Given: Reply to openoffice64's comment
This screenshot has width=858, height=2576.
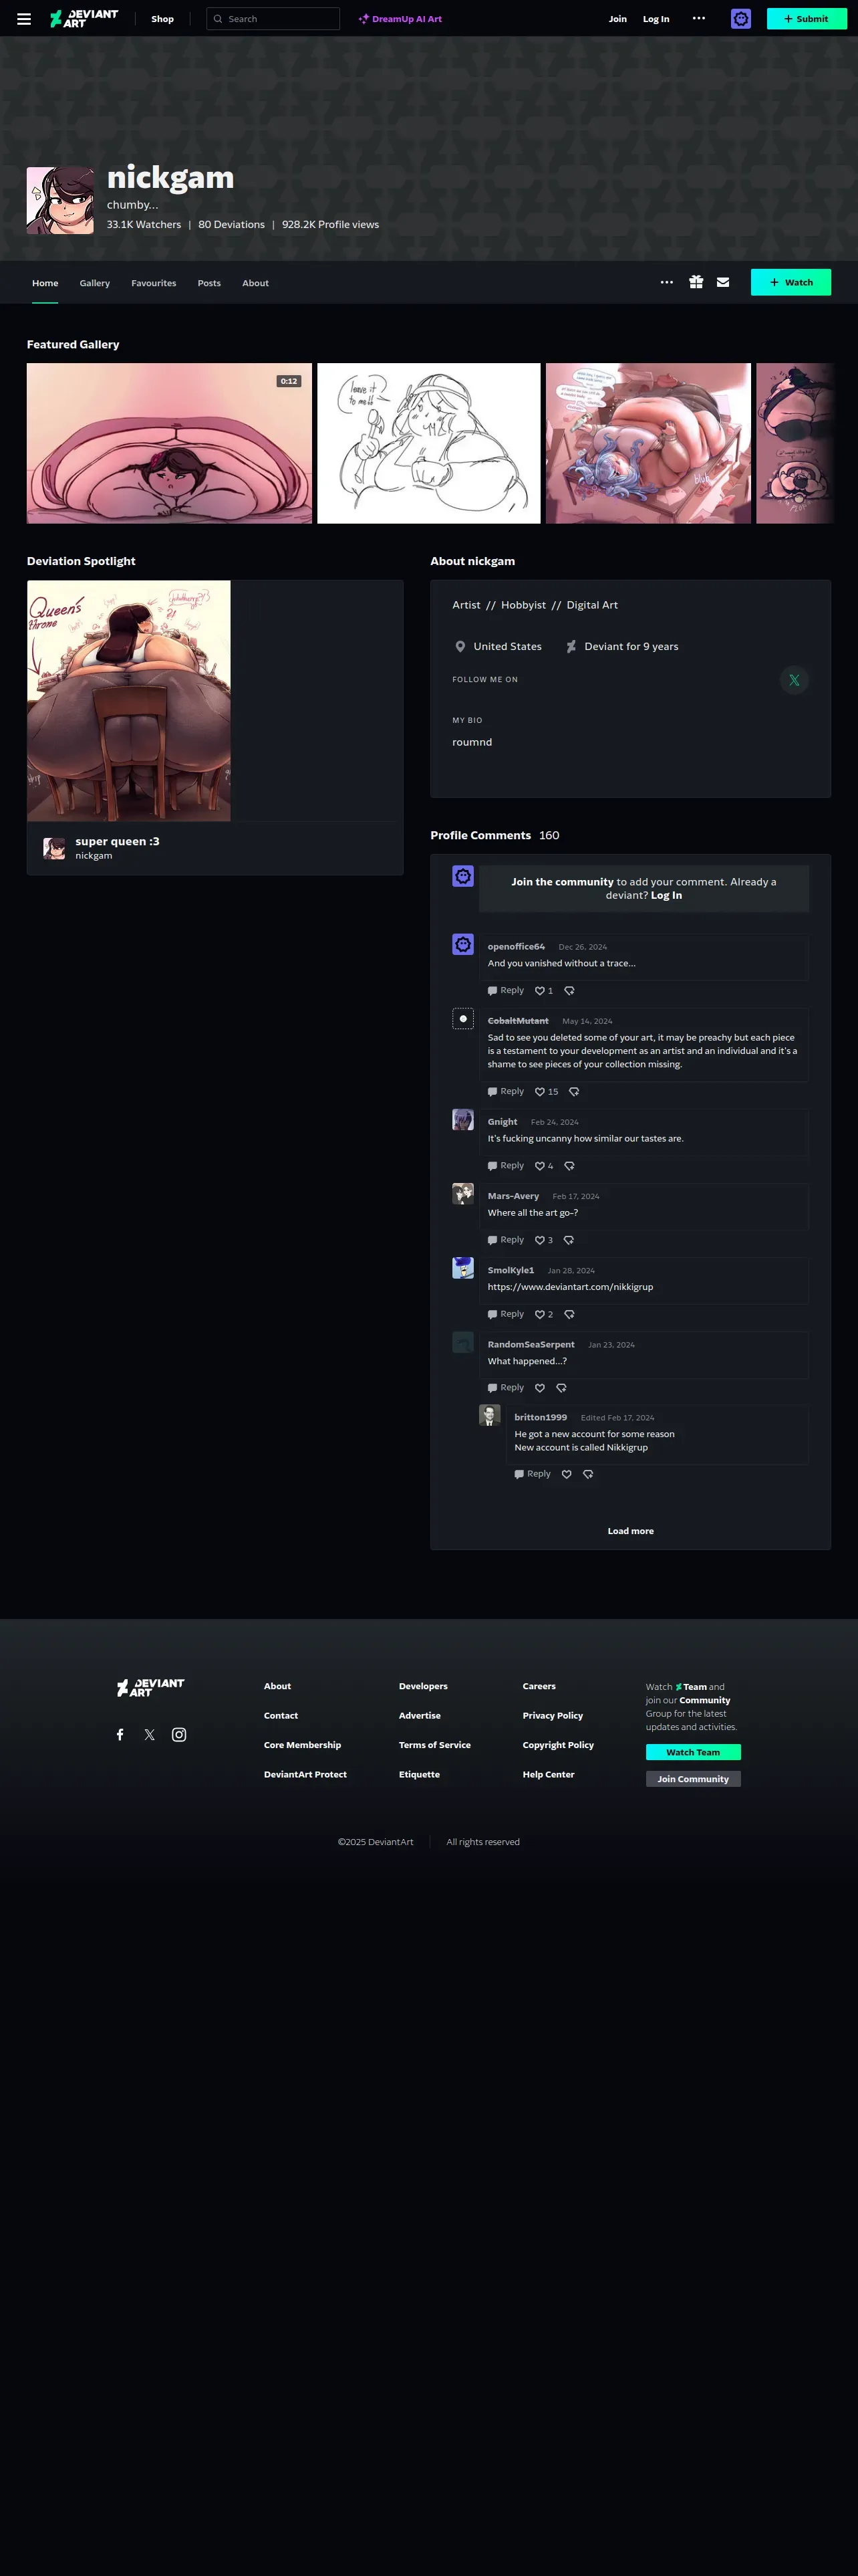Looking at the screenshot, I should [x=505, y=990].
